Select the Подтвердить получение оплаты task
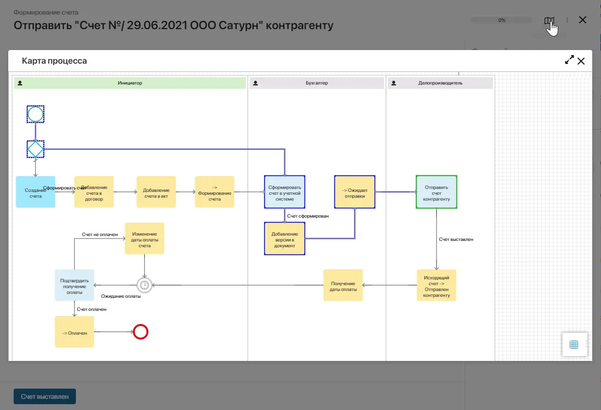Image resolution: width=601 pixels, height=410 pixels. (x=74, y=286)
